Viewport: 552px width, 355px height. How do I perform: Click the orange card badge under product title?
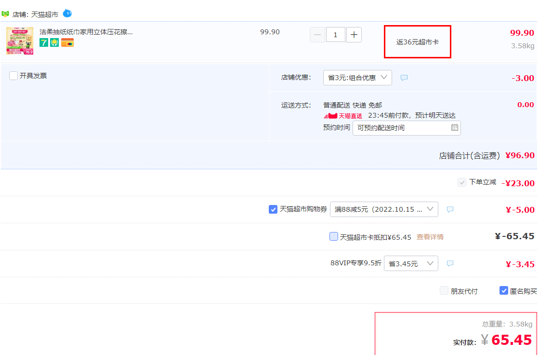(x=67, y=42)
